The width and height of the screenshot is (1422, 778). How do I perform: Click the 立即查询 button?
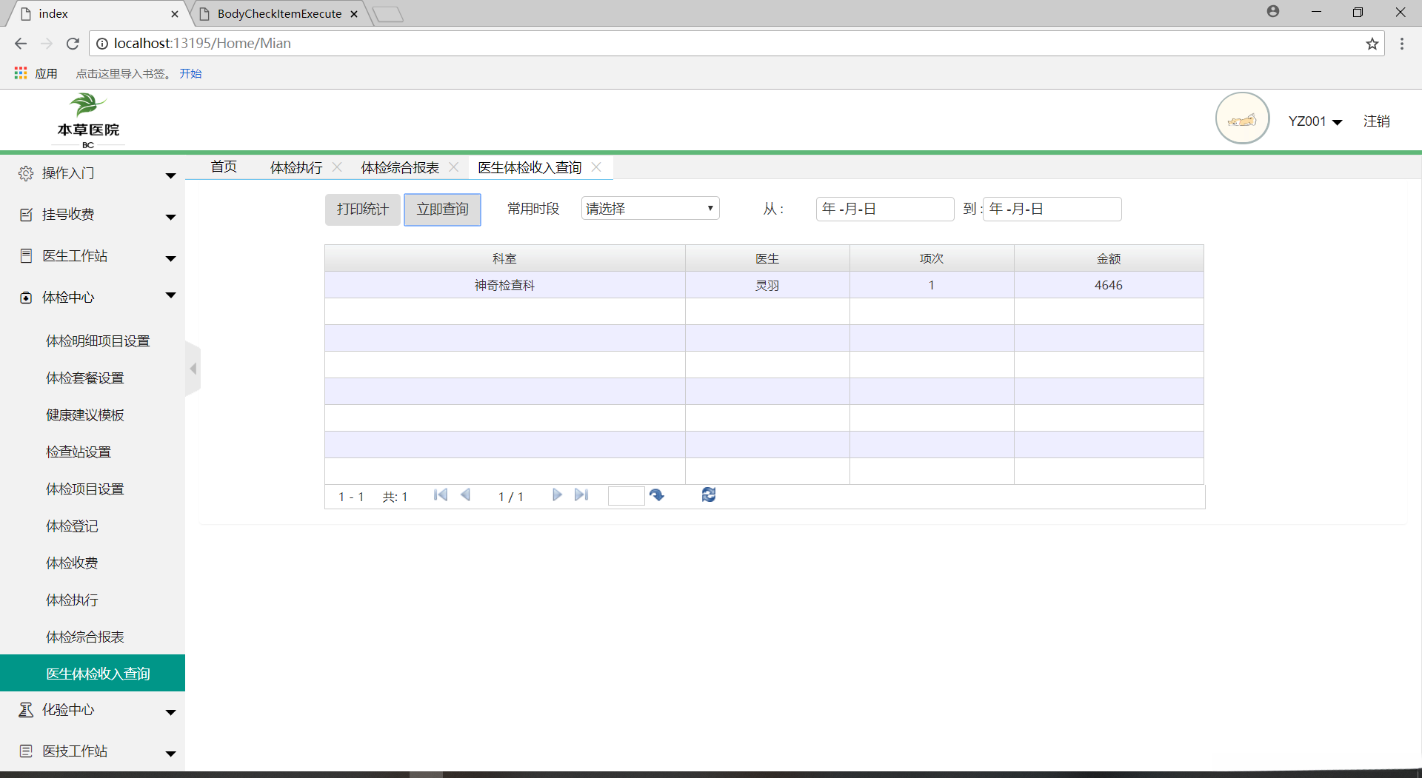442,209
